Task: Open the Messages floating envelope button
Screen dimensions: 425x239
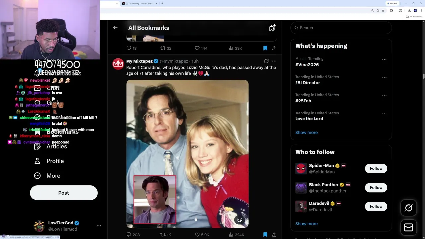Action: [409, 227]
